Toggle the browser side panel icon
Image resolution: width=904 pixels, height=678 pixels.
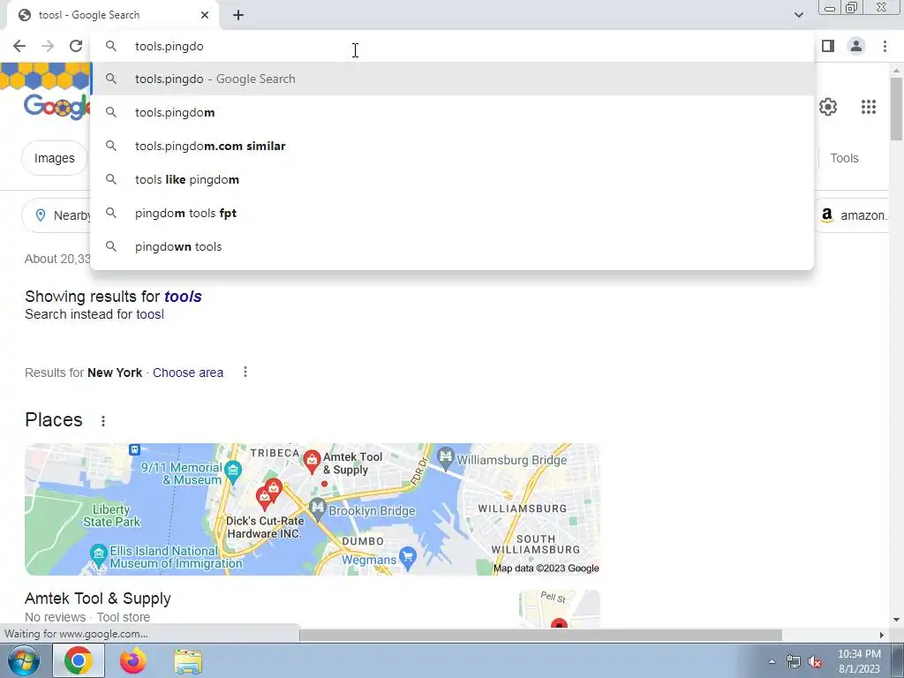(828, 46)
